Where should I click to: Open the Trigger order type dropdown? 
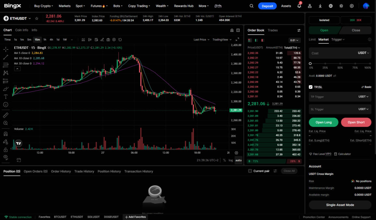338,39
